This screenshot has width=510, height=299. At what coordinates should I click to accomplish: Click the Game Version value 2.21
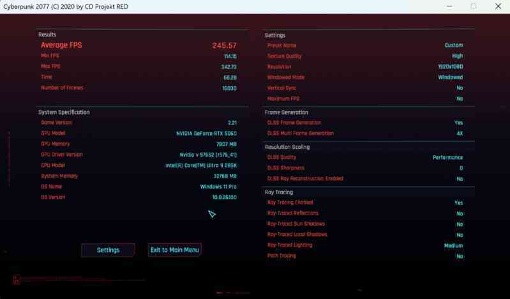(232, 123)
